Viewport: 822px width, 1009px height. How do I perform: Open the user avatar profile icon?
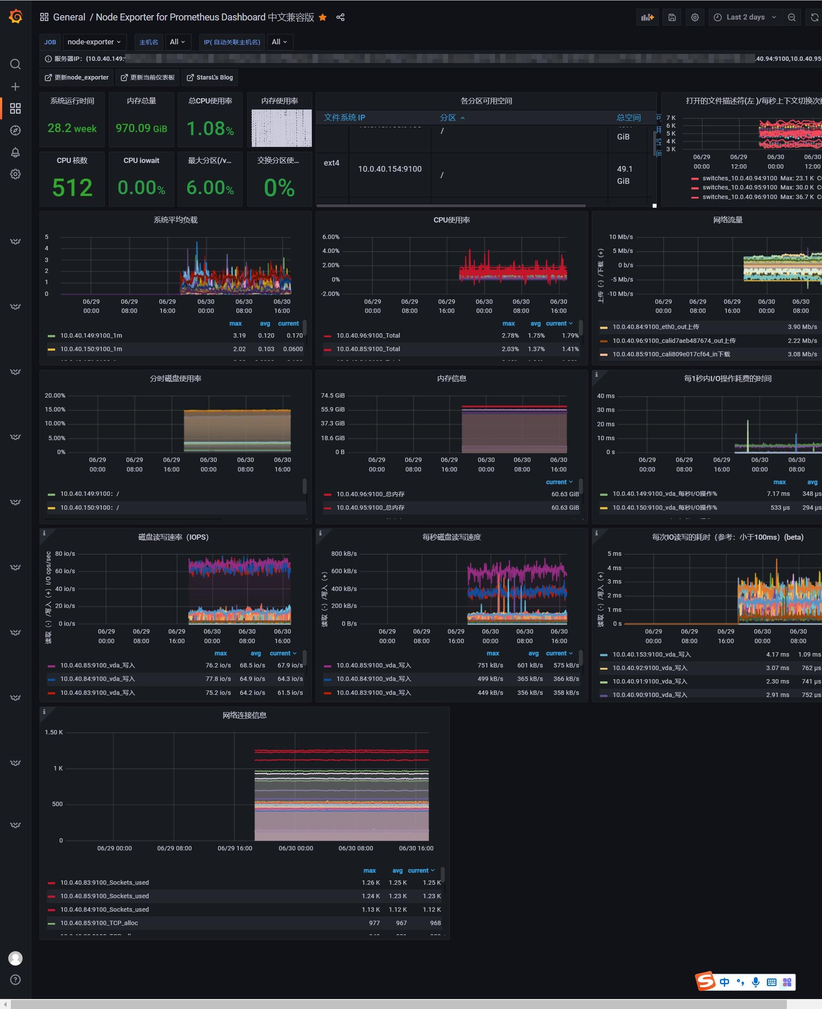click(16, 958)
